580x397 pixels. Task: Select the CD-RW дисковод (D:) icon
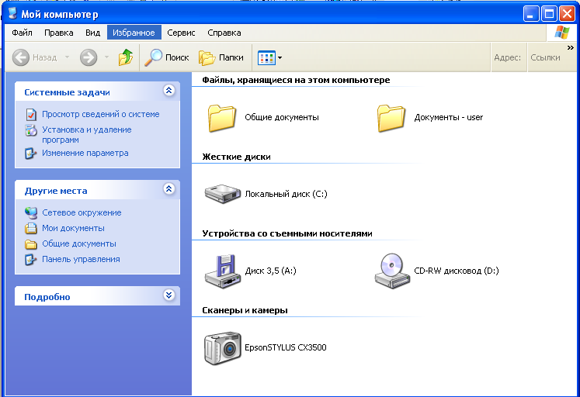[392, 271]
